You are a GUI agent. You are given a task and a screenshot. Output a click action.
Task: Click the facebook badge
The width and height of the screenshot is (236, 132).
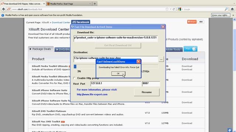click(x=81, y=22)
